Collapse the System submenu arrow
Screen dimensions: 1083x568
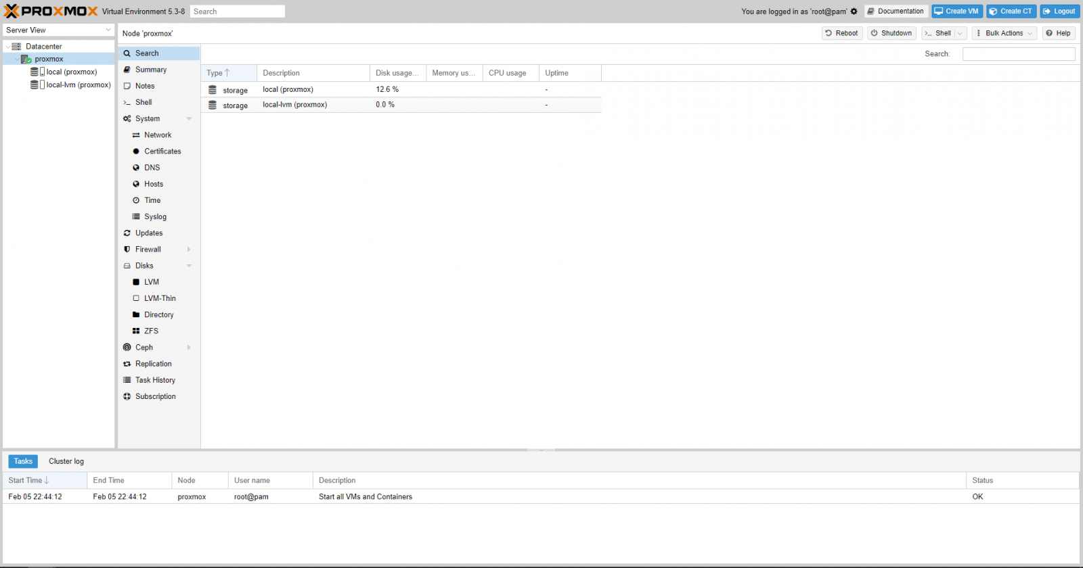189,119
